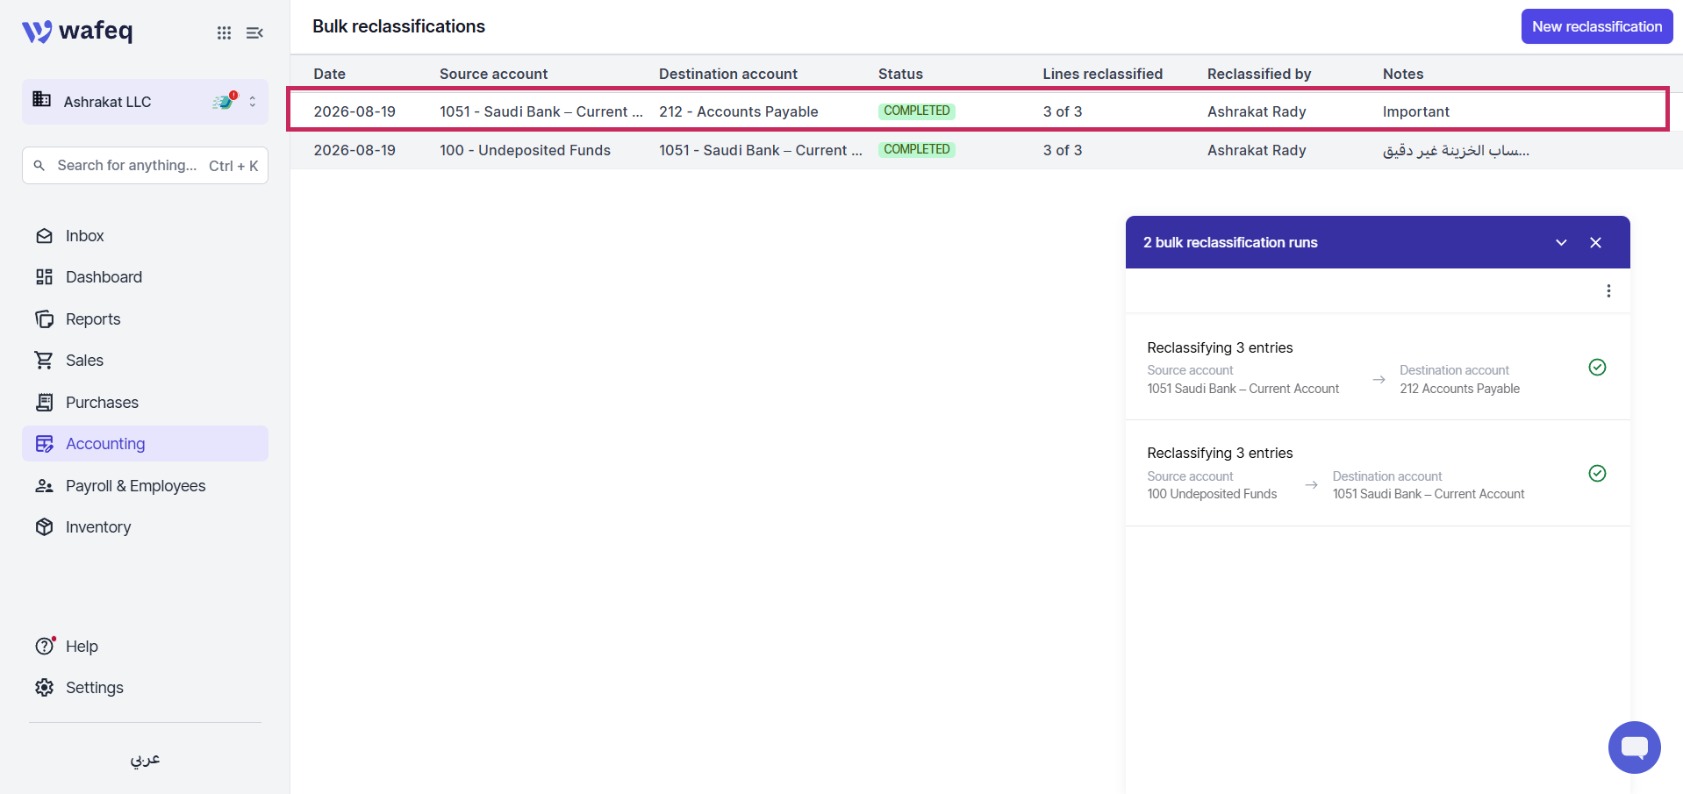Click the Status column header
This screenshot has width=1683, height=794.
[900, 75]
